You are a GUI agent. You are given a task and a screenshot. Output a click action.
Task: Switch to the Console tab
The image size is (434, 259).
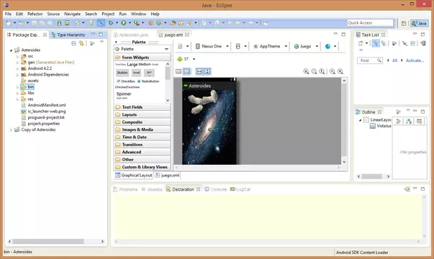click(x=216, y=189)
